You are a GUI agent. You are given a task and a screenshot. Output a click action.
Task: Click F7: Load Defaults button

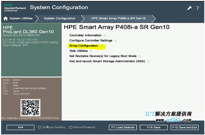pos(123,127)
